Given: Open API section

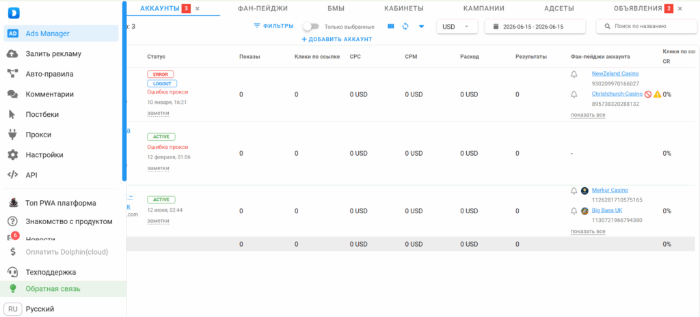Looking at the screenshot, I should [x=31, y=175].
